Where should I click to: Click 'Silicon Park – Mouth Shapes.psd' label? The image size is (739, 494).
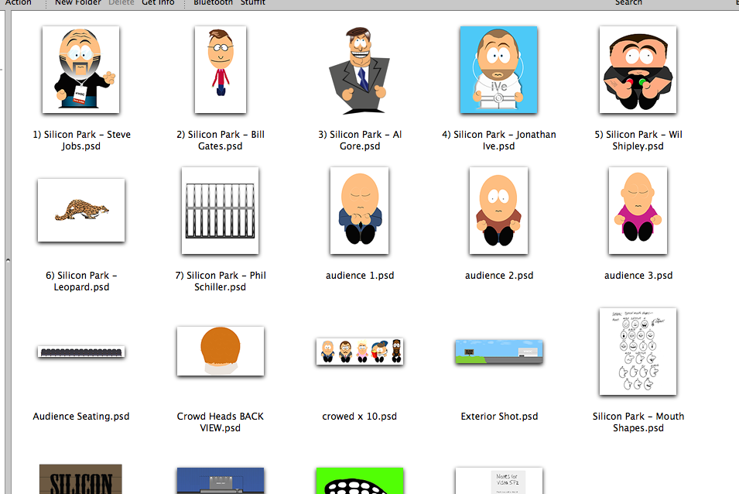point(638,422)
